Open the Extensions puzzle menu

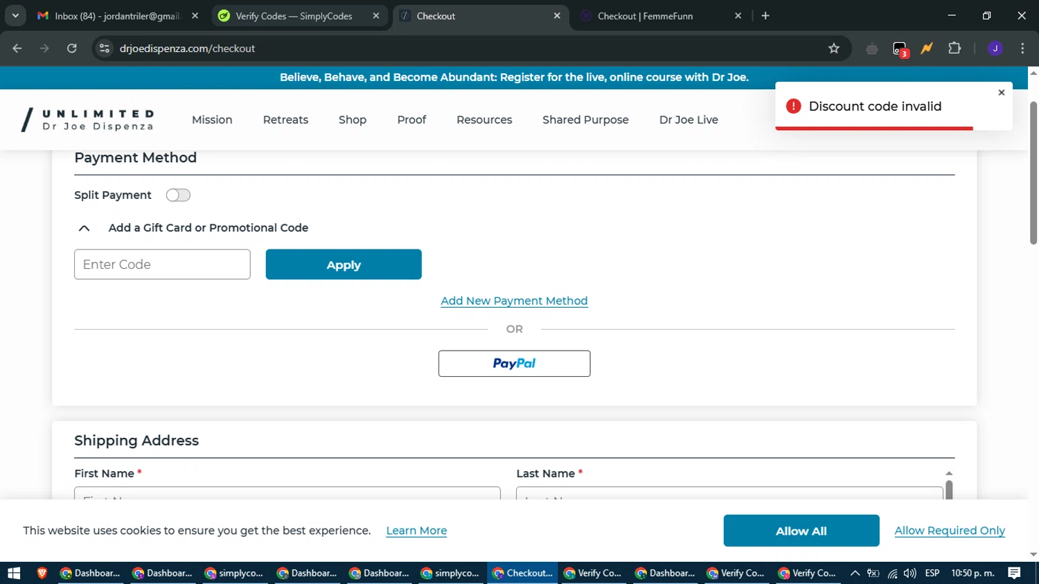(x=954, y=48)
